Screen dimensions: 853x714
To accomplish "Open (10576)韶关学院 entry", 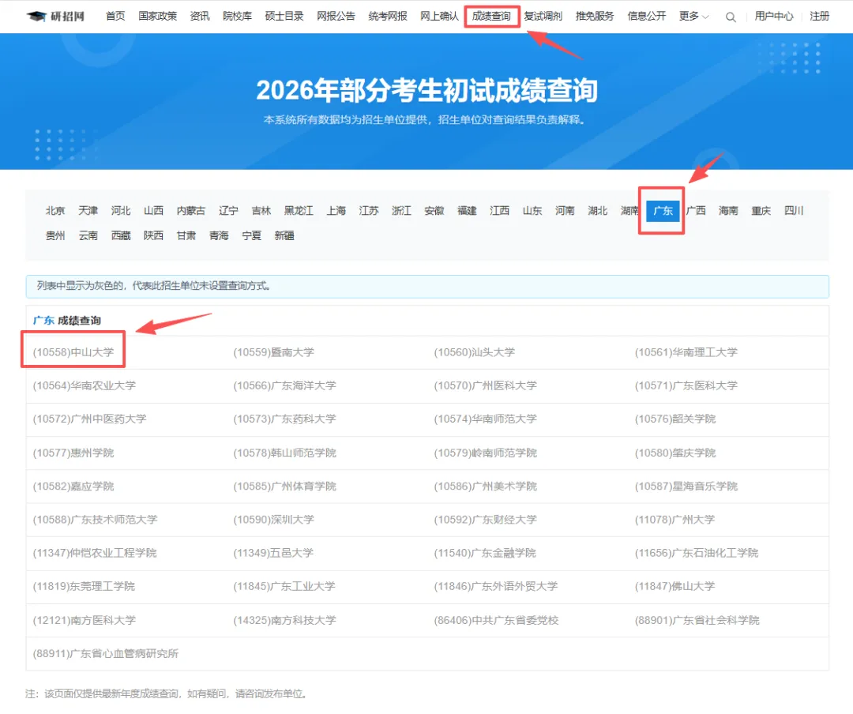I will pos(675,419).
